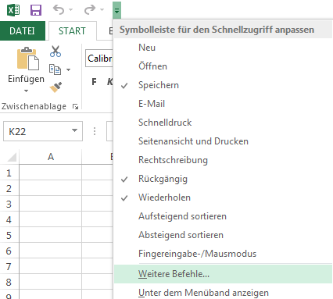
Task: Click the Copy icon
Action: coord(55,69)
